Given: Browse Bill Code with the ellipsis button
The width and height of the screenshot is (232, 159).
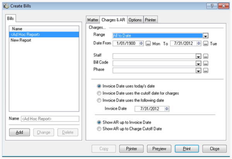Looking at the screenshot, I should tap(206, 63).
